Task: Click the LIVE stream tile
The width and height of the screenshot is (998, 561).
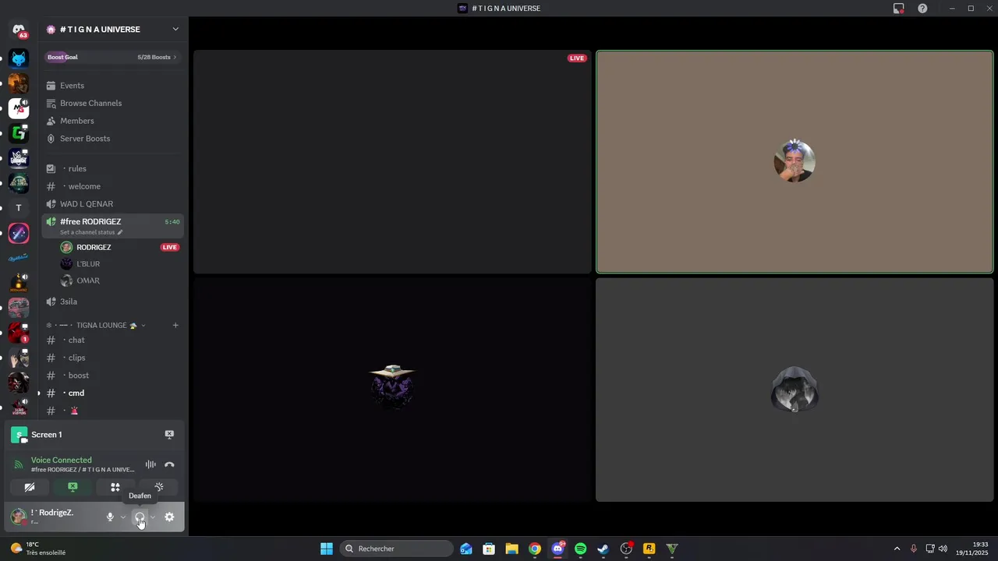Action: click(392, 162)
